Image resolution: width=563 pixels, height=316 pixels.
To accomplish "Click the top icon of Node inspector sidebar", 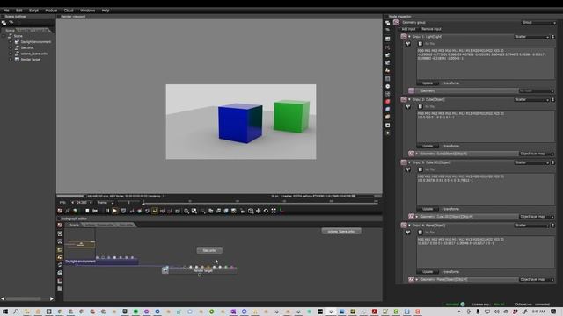I will coord(388,23).
